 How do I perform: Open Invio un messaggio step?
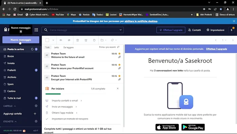pyautogui.click(x=62, y=107)
